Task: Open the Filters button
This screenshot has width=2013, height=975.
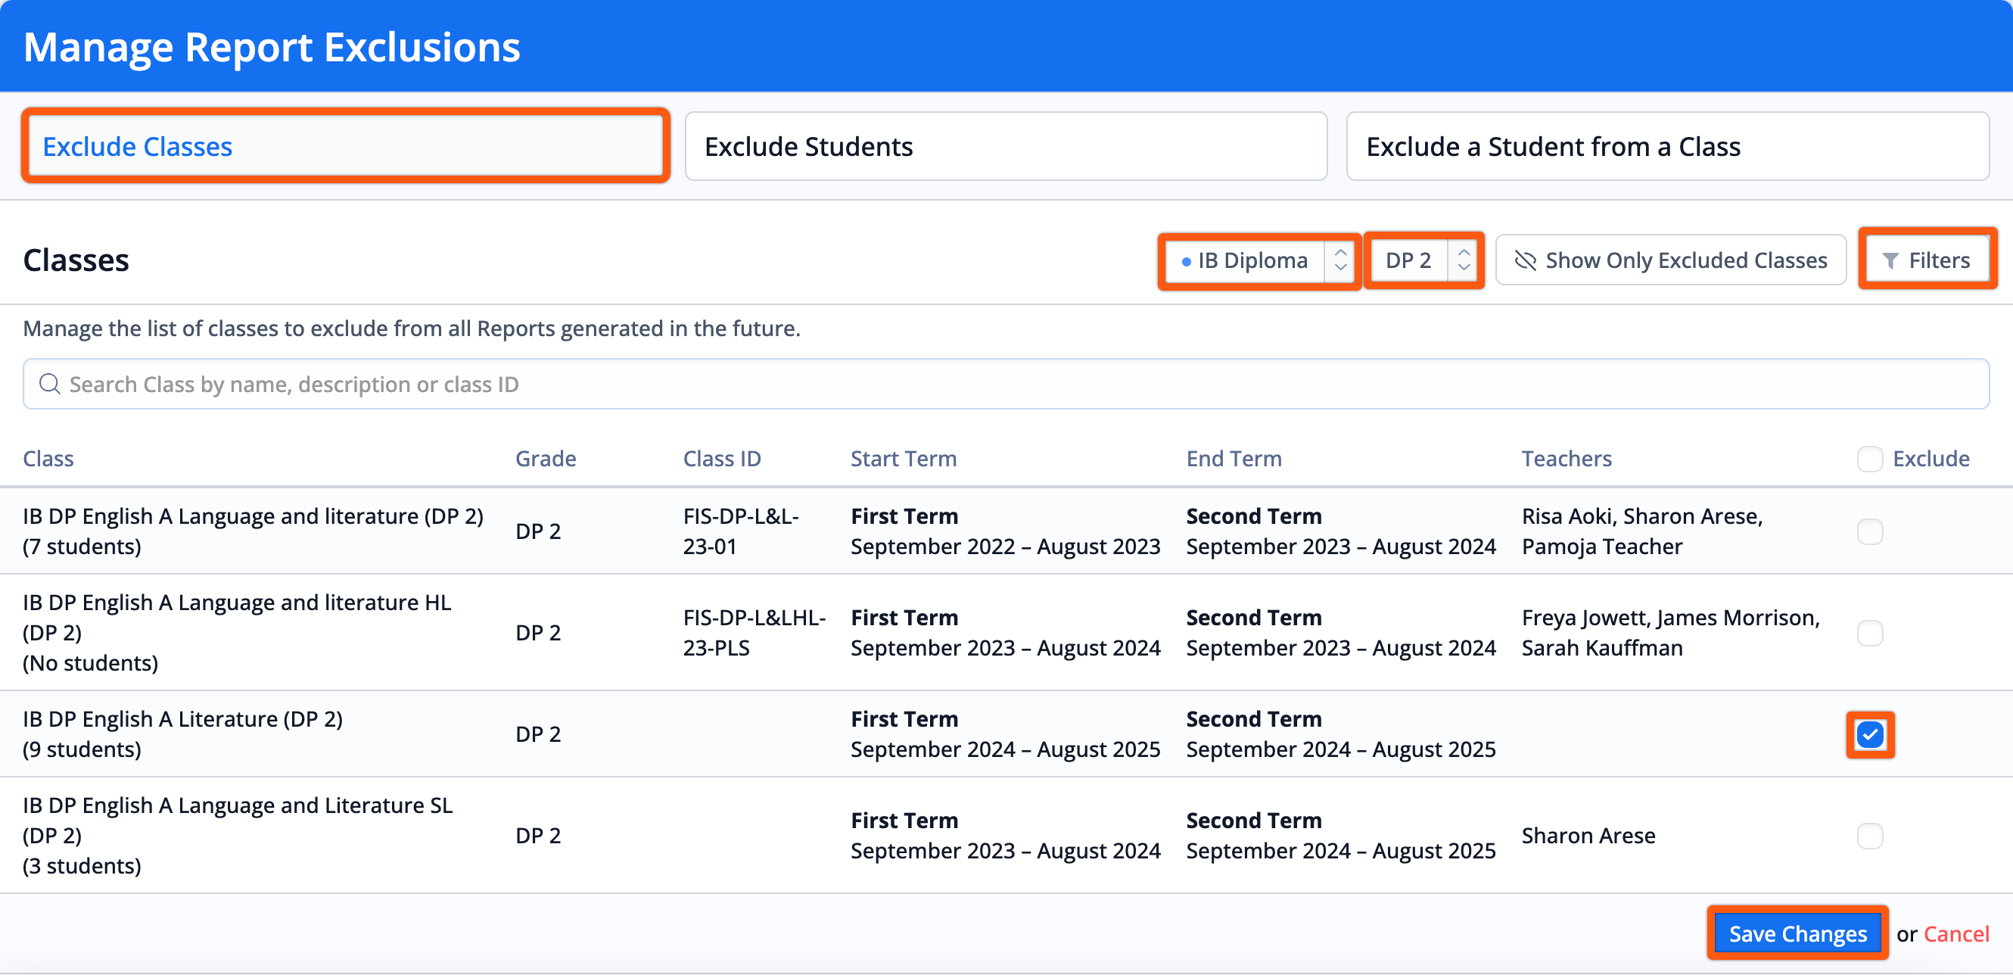Action: point(1927,260)
